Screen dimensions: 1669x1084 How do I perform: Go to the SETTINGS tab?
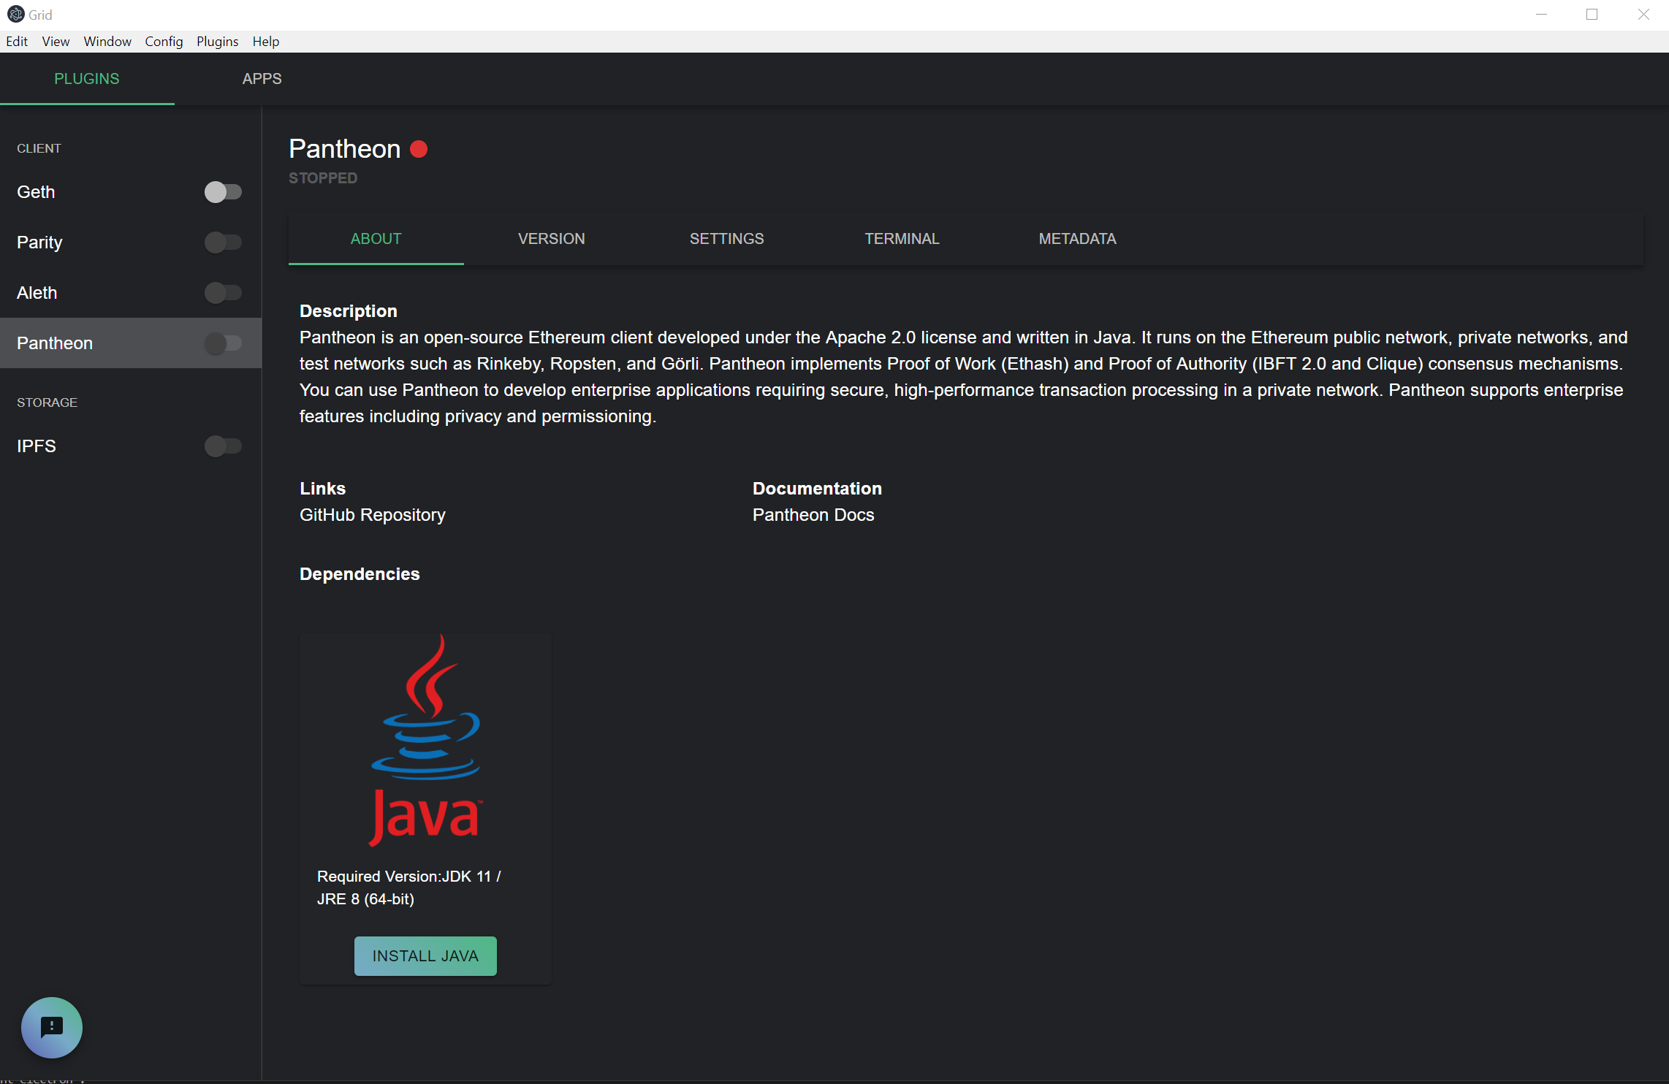726,239
